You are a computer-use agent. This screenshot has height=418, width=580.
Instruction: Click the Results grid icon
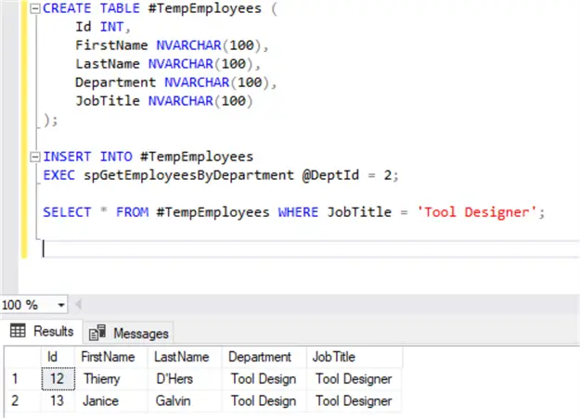coord(19,332)
